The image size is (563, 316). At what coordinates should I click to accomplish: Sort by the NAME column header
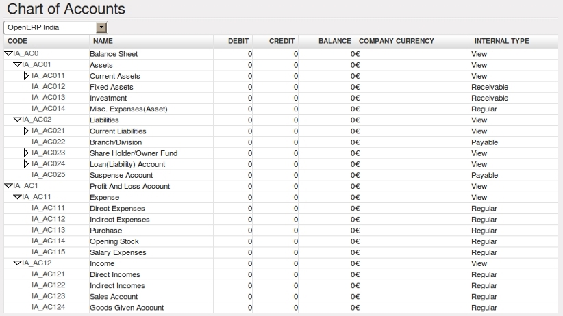[x=103, y=41]
